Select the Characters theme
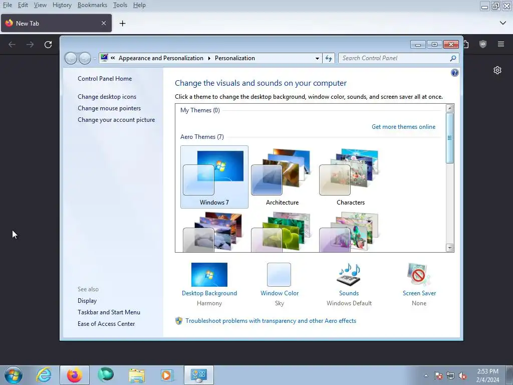The width and height of the screenshot is (513, 385). pyautogui.click(x=350, y=177)
